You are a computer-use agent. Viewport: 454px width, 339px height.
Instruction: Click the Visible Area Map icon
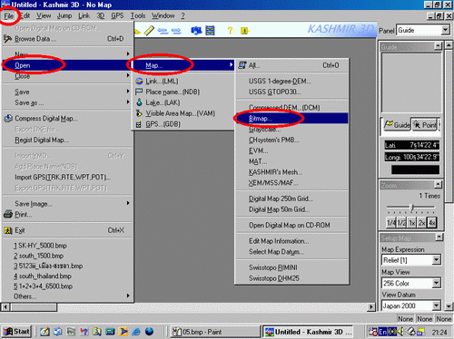139,113
